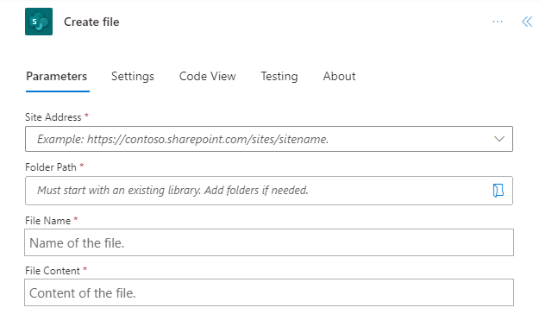
Task: Focus the Folder Path text field
Action: (269, 191)
